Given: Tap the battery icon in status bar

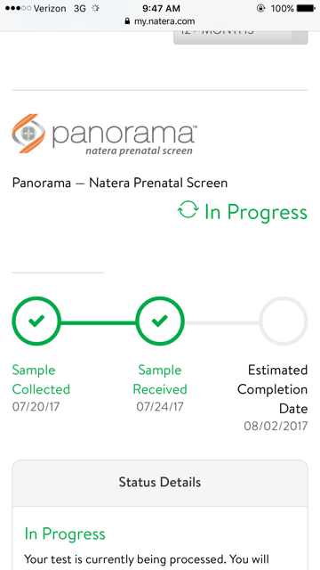Looking at the screenshot, I should pyautogui.click(x=305, y=8).
